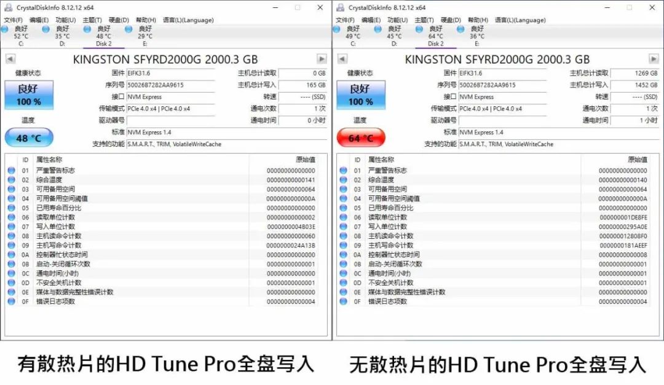This screenshot has width=664, height=385.
Task: Click CrystalDiskInfo app icon in left title bar
Action: click(x=8, y=7)
